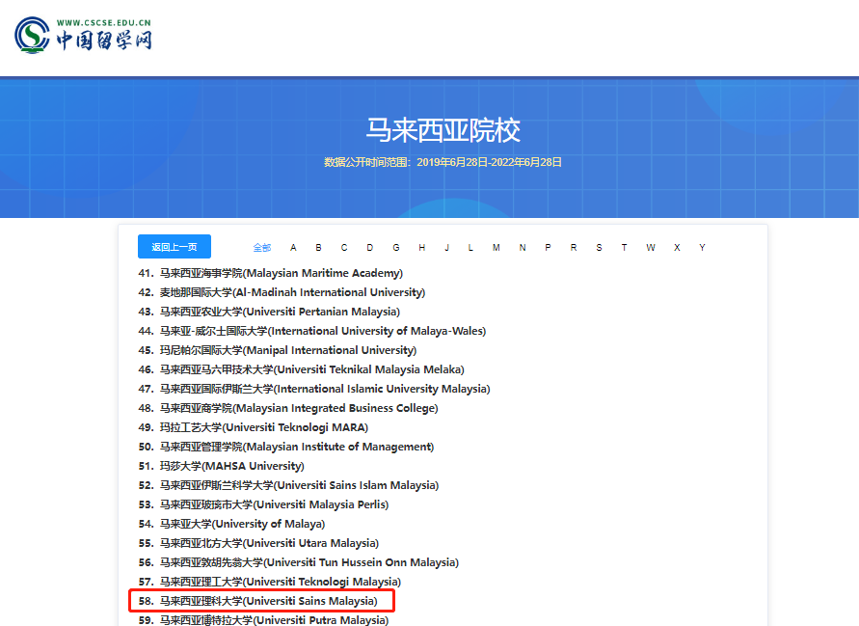Open Malaysian Maritime Academy entry
This screenshot has width=859, height=626.
271,273
